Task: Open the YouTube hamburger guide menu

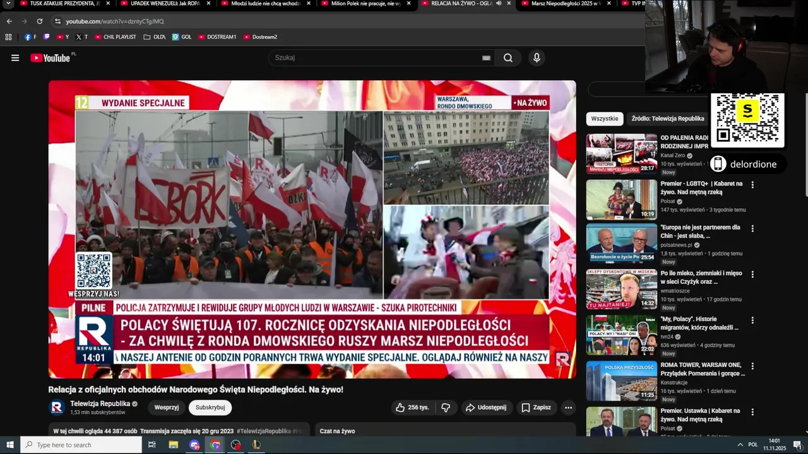Action: click(15, 58)
